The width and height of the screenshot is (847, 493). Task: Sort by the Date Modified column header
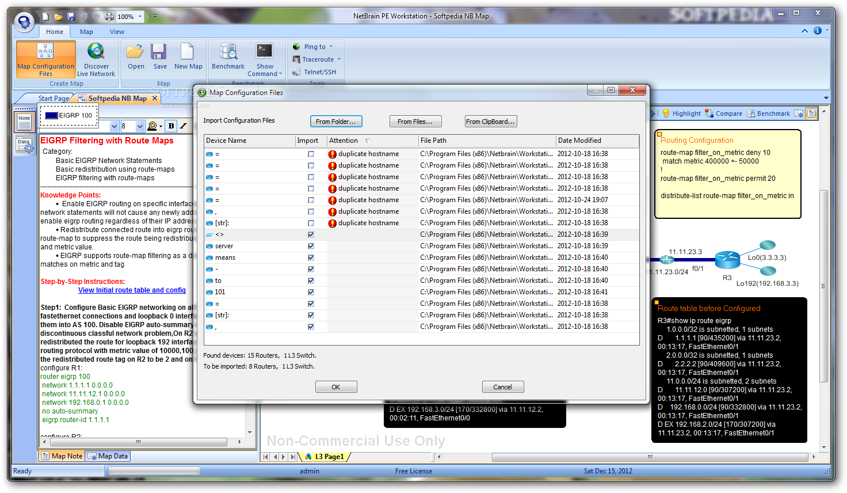point(597,141)
